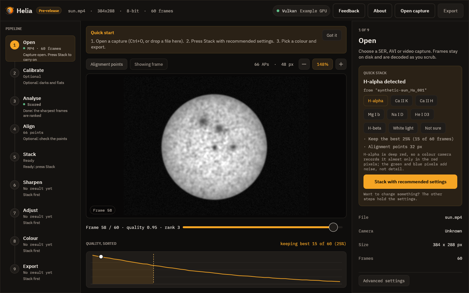469x293 pixels.
Task: Pick the H-beta wavelength chip
Action: click(375, 128)
